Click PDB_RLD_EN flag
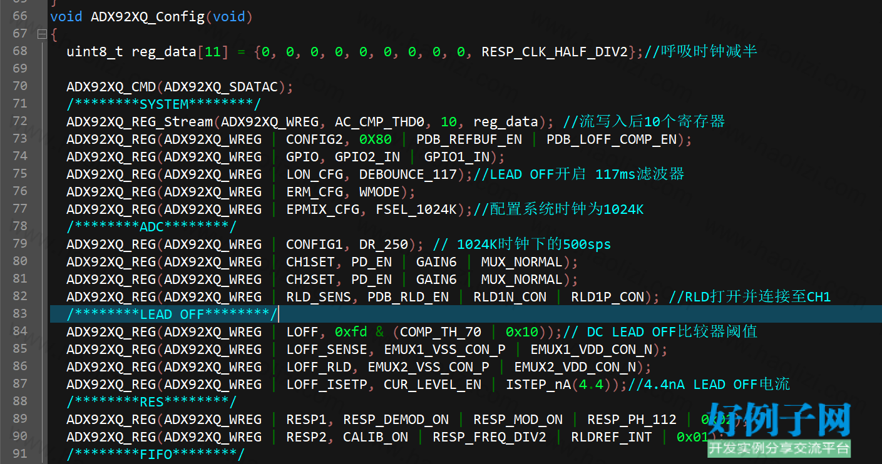This screenshot has width=882, height=464. [x=408, y=296]
